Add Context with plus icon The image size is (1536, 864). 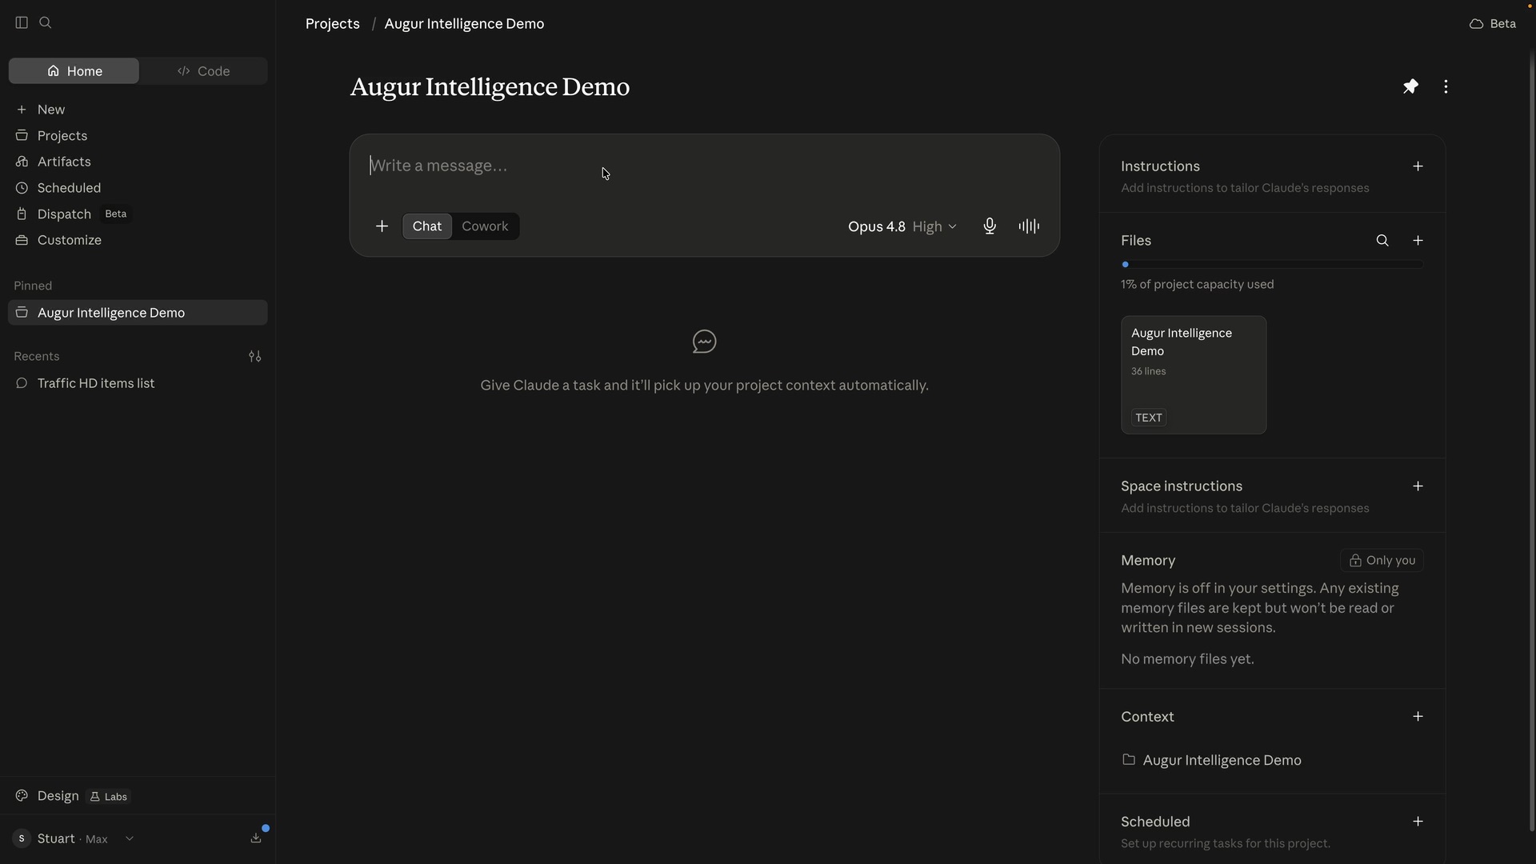tap(1418, 717)
